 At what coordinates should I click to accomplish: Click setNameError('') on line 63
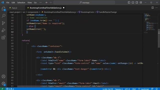click(x=36, y=29)
